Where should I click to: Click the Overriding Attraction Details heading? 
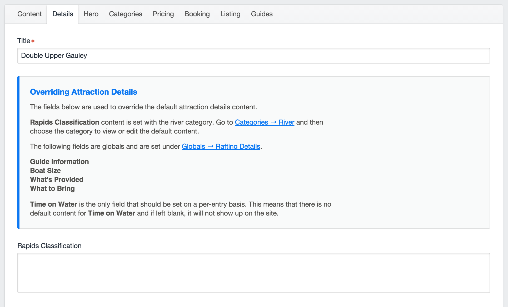pos(83,92)
